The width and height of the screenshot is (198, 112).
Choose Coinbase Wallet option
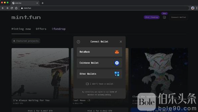pyautogui.click(x=99, y=63)
